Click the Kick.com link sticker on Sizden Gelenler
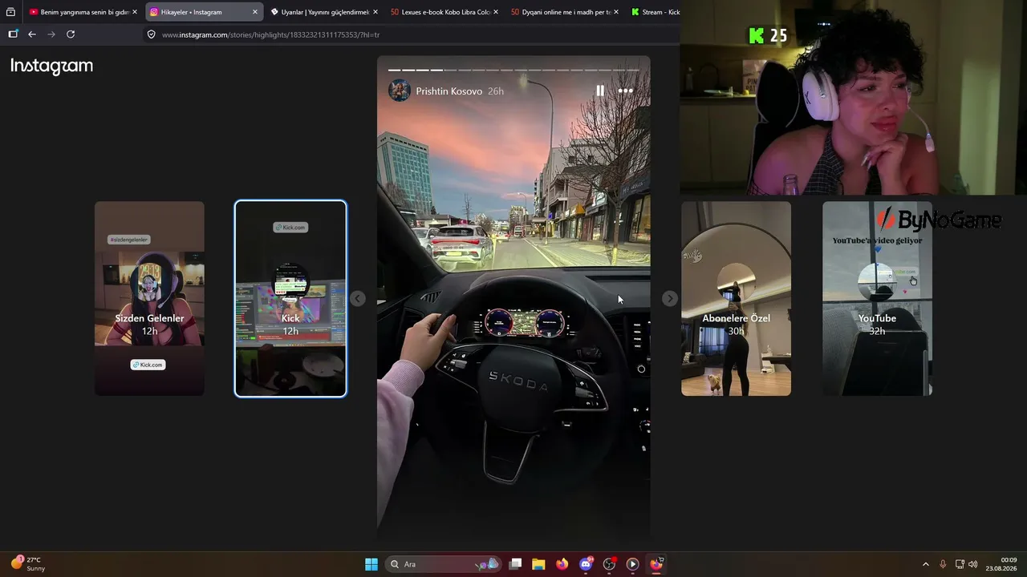The image size is (1027, 577). (x=148, y=365)
